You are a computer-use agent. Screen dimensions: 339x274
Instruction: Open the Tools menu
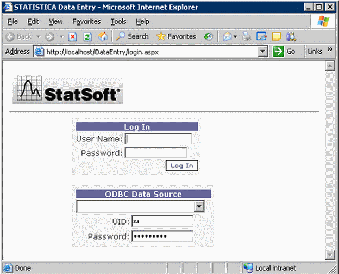[x=118, y=22]
